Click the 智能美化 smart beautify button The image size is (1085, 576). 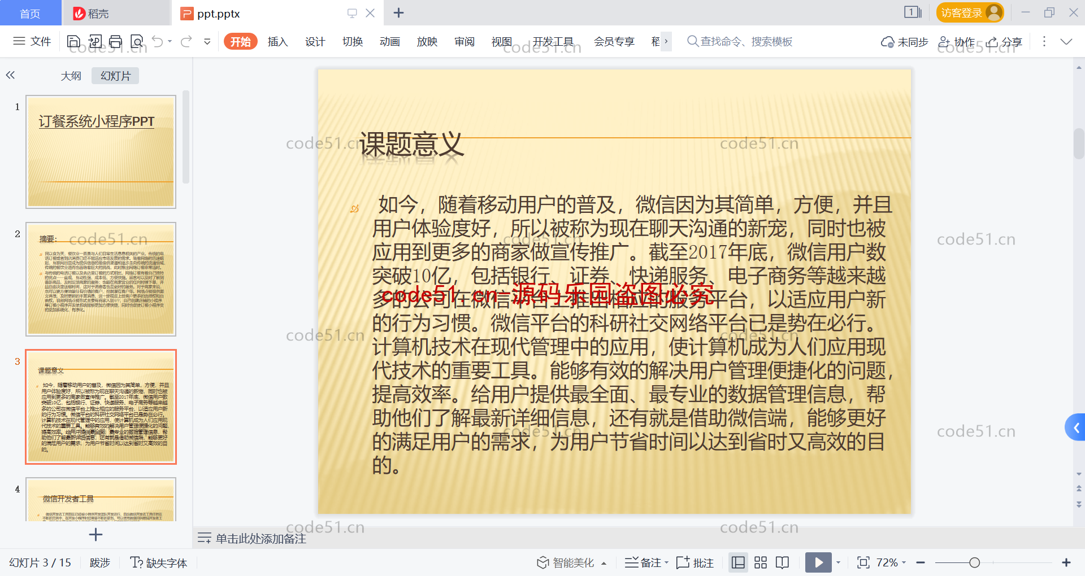pos(566,562)
